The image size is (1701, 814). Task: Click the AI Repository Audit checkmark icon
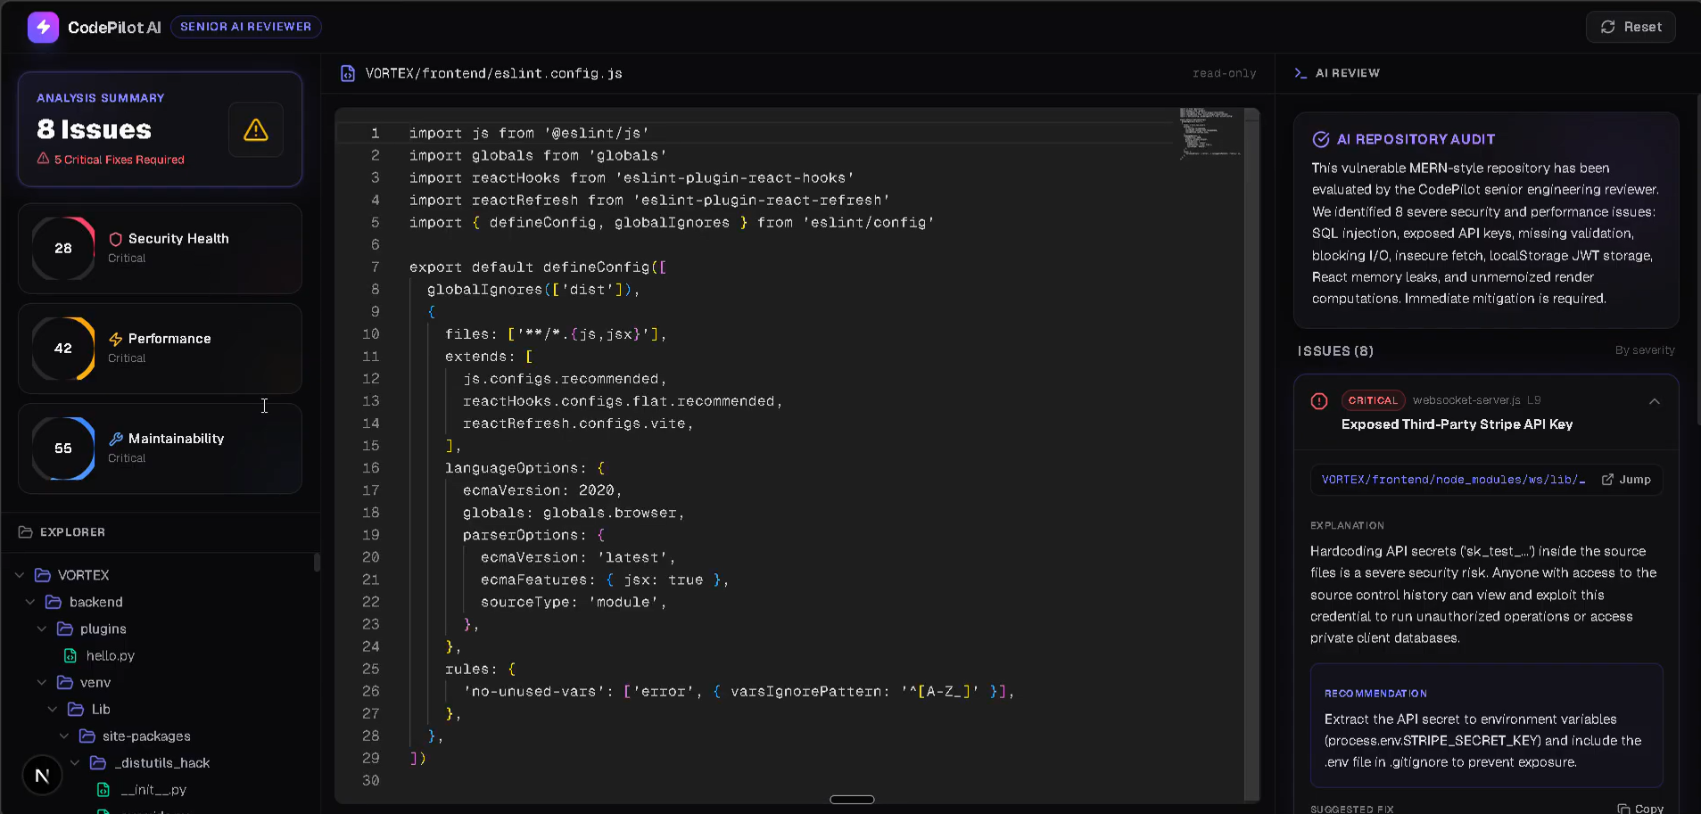point(1321,139)
